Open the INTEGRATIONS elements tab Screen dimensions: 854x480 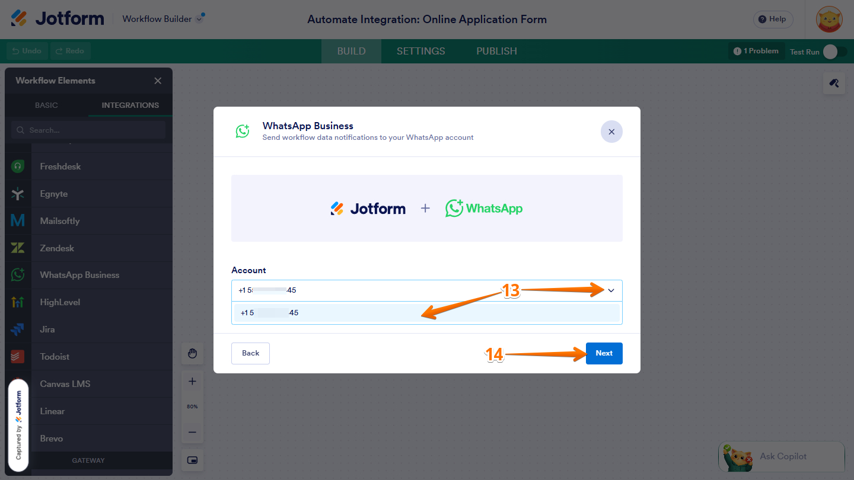(x=130, y=105)
